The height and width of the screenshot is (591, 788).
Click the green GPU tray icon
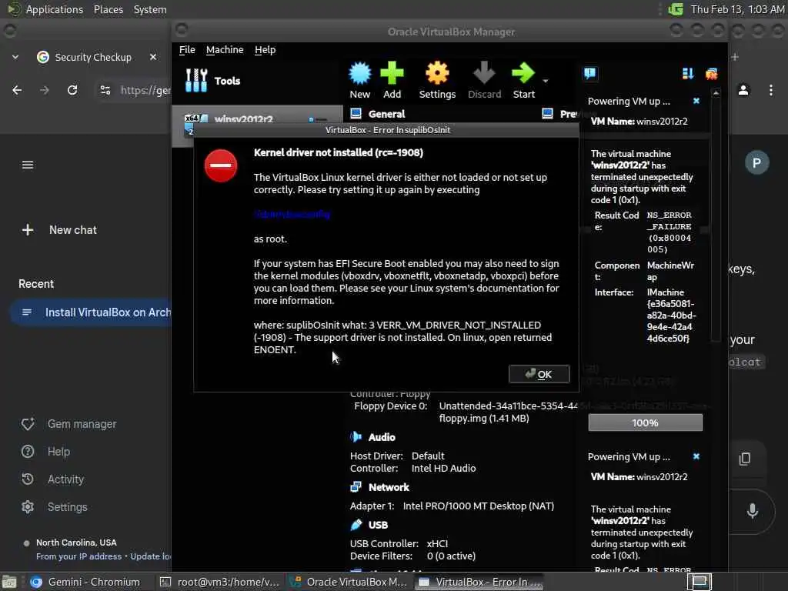(x=676, y=9)
